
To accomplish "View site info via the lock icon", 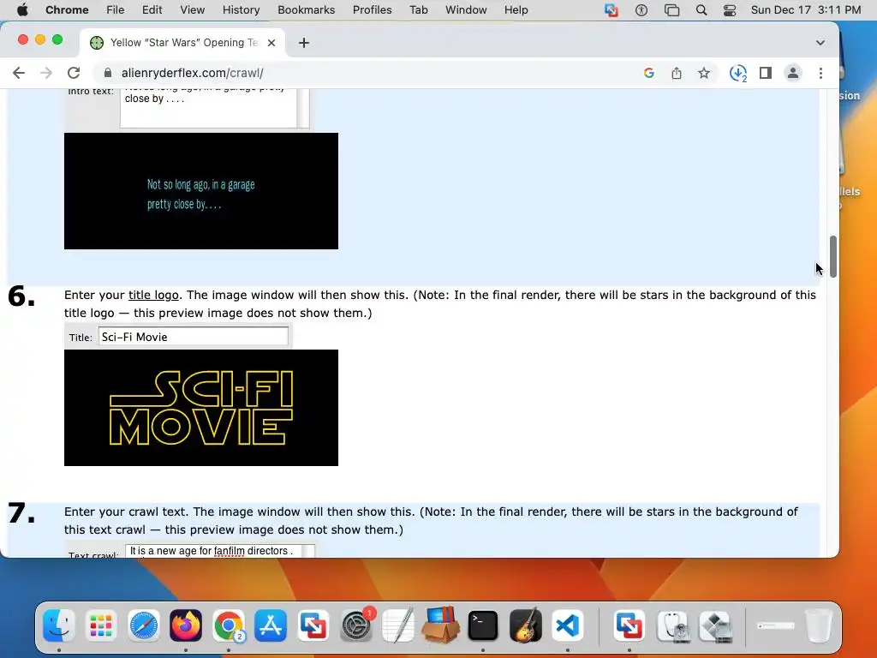I will click(108, 73).
